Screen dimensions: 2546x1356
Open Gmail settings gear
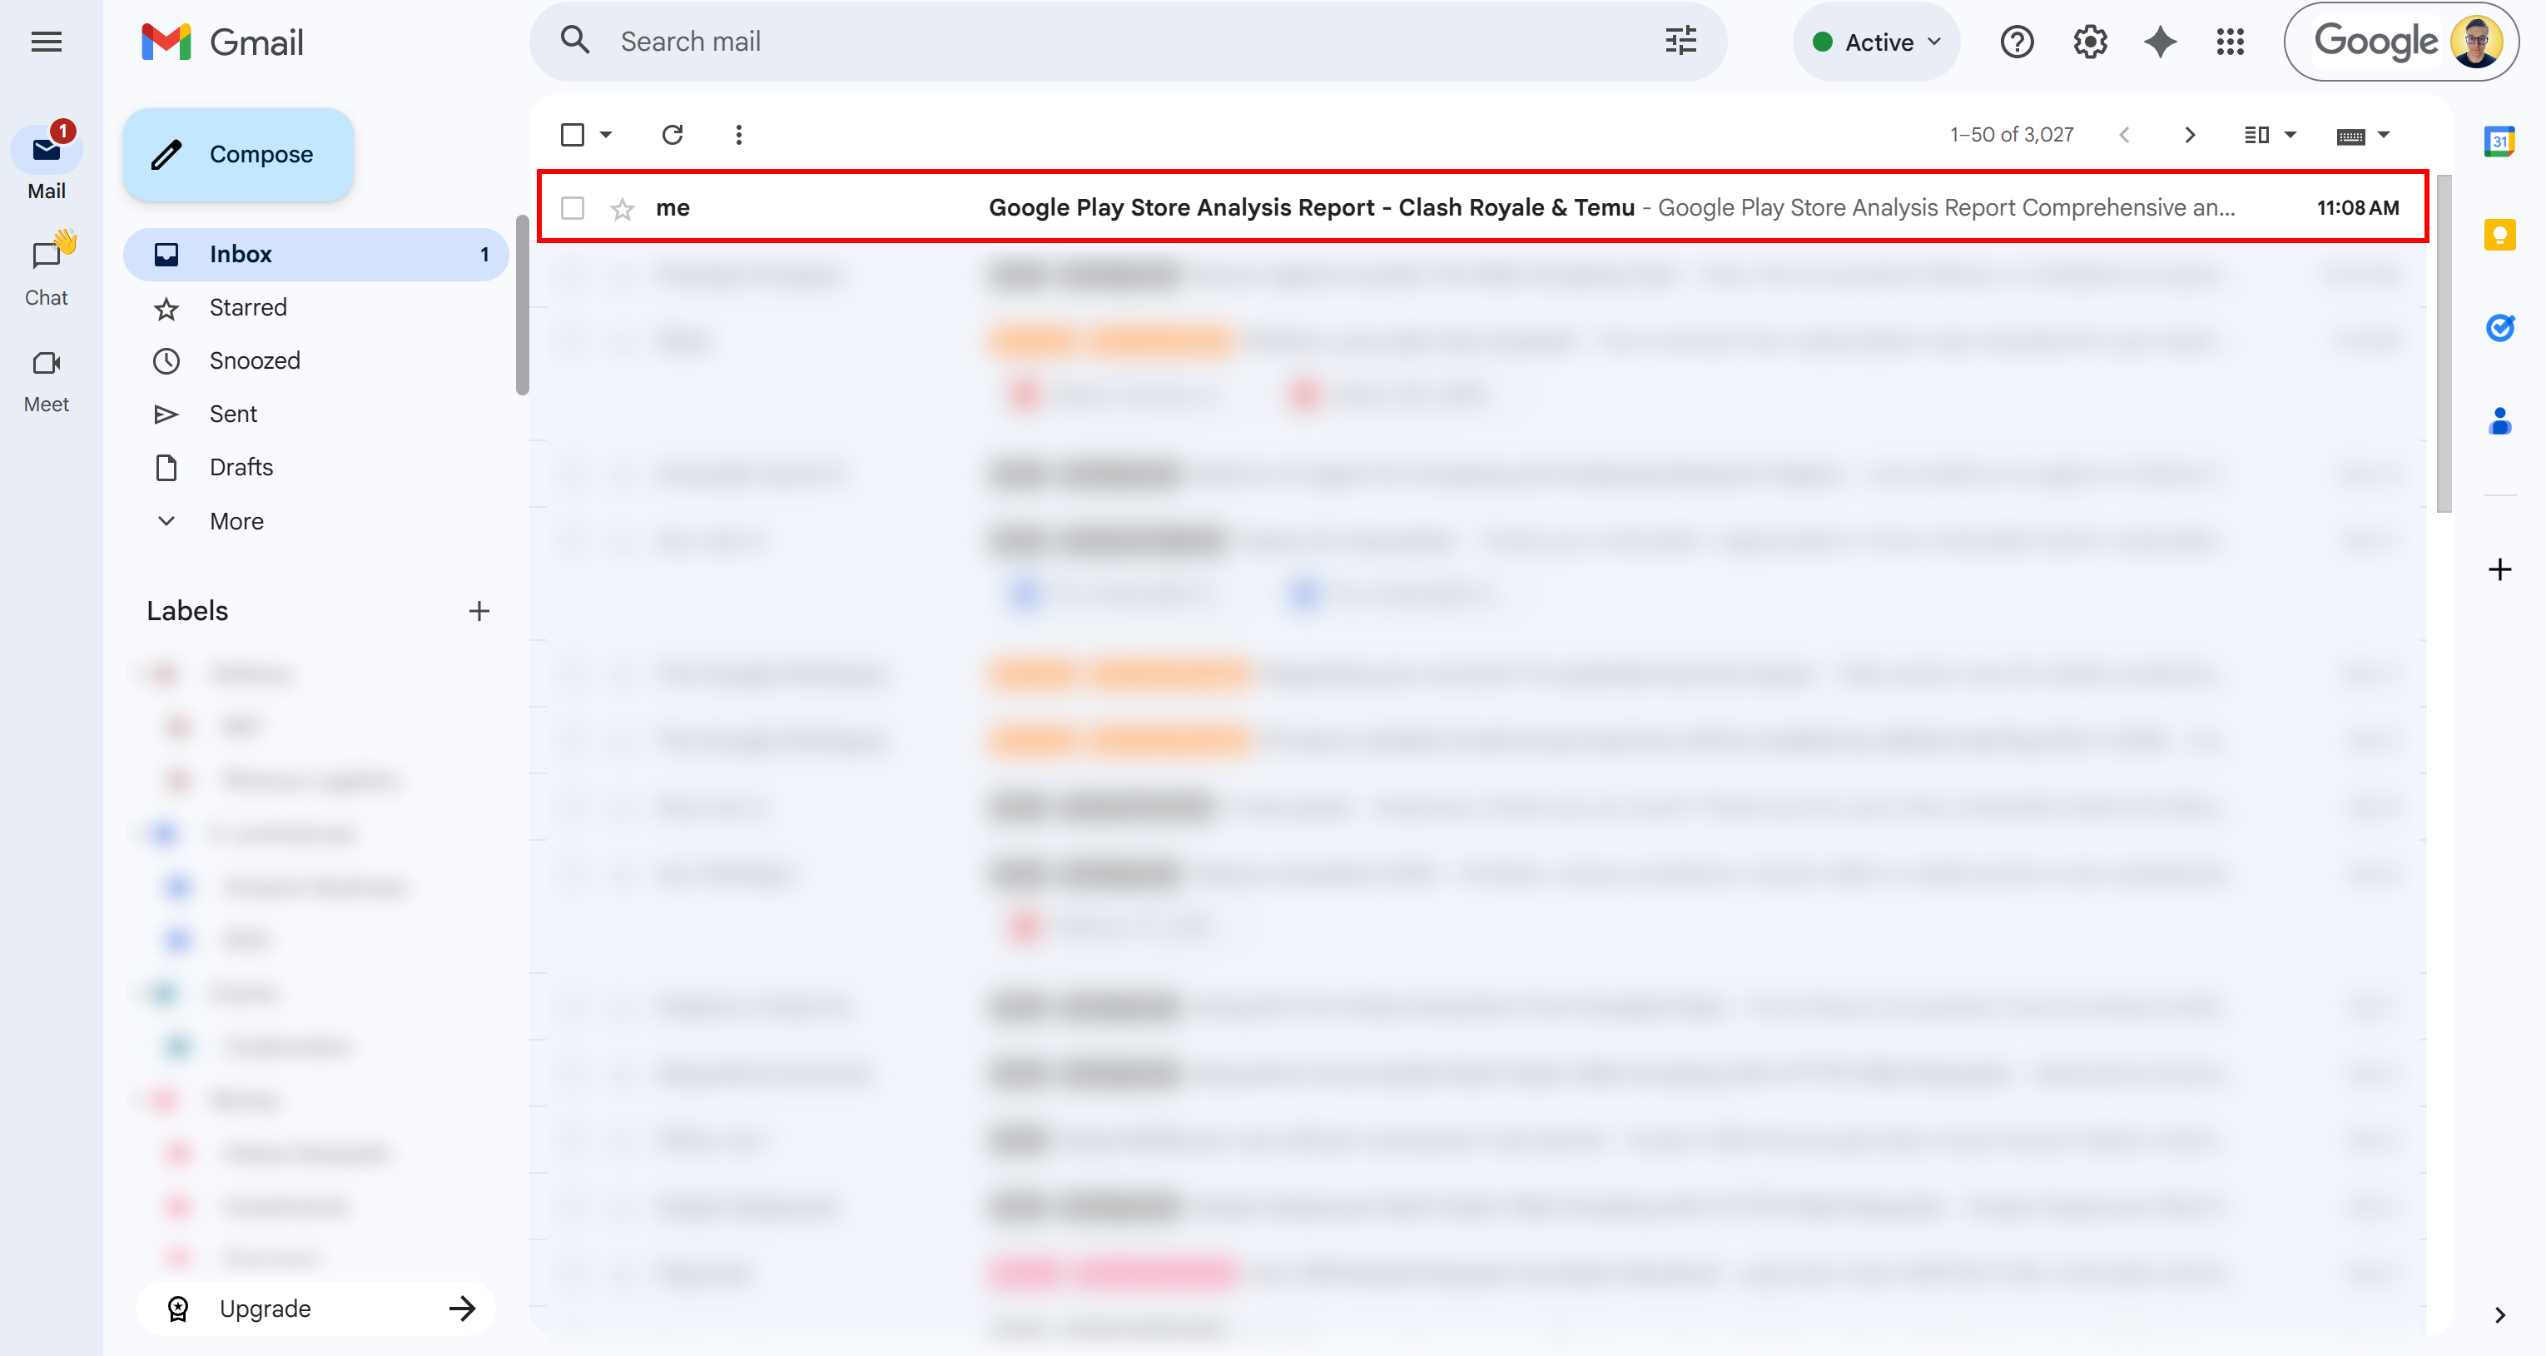coord(2088,41)
